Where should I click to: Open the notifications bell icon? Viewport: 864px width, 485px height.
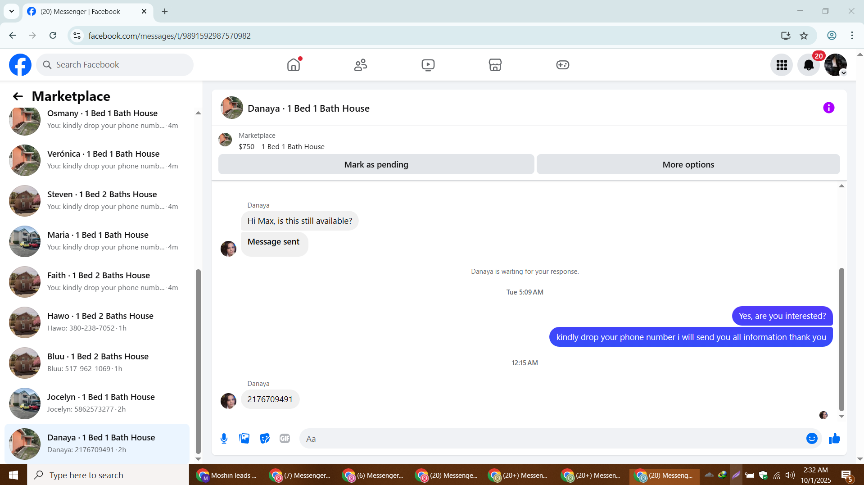809,65
